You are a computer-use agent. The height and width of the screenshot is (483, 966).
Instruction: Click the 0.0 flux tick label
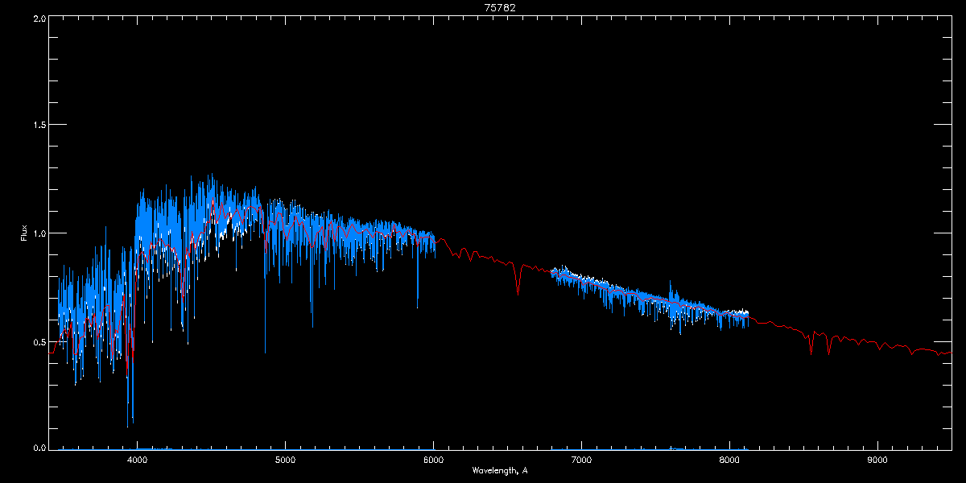coord(38,447)
